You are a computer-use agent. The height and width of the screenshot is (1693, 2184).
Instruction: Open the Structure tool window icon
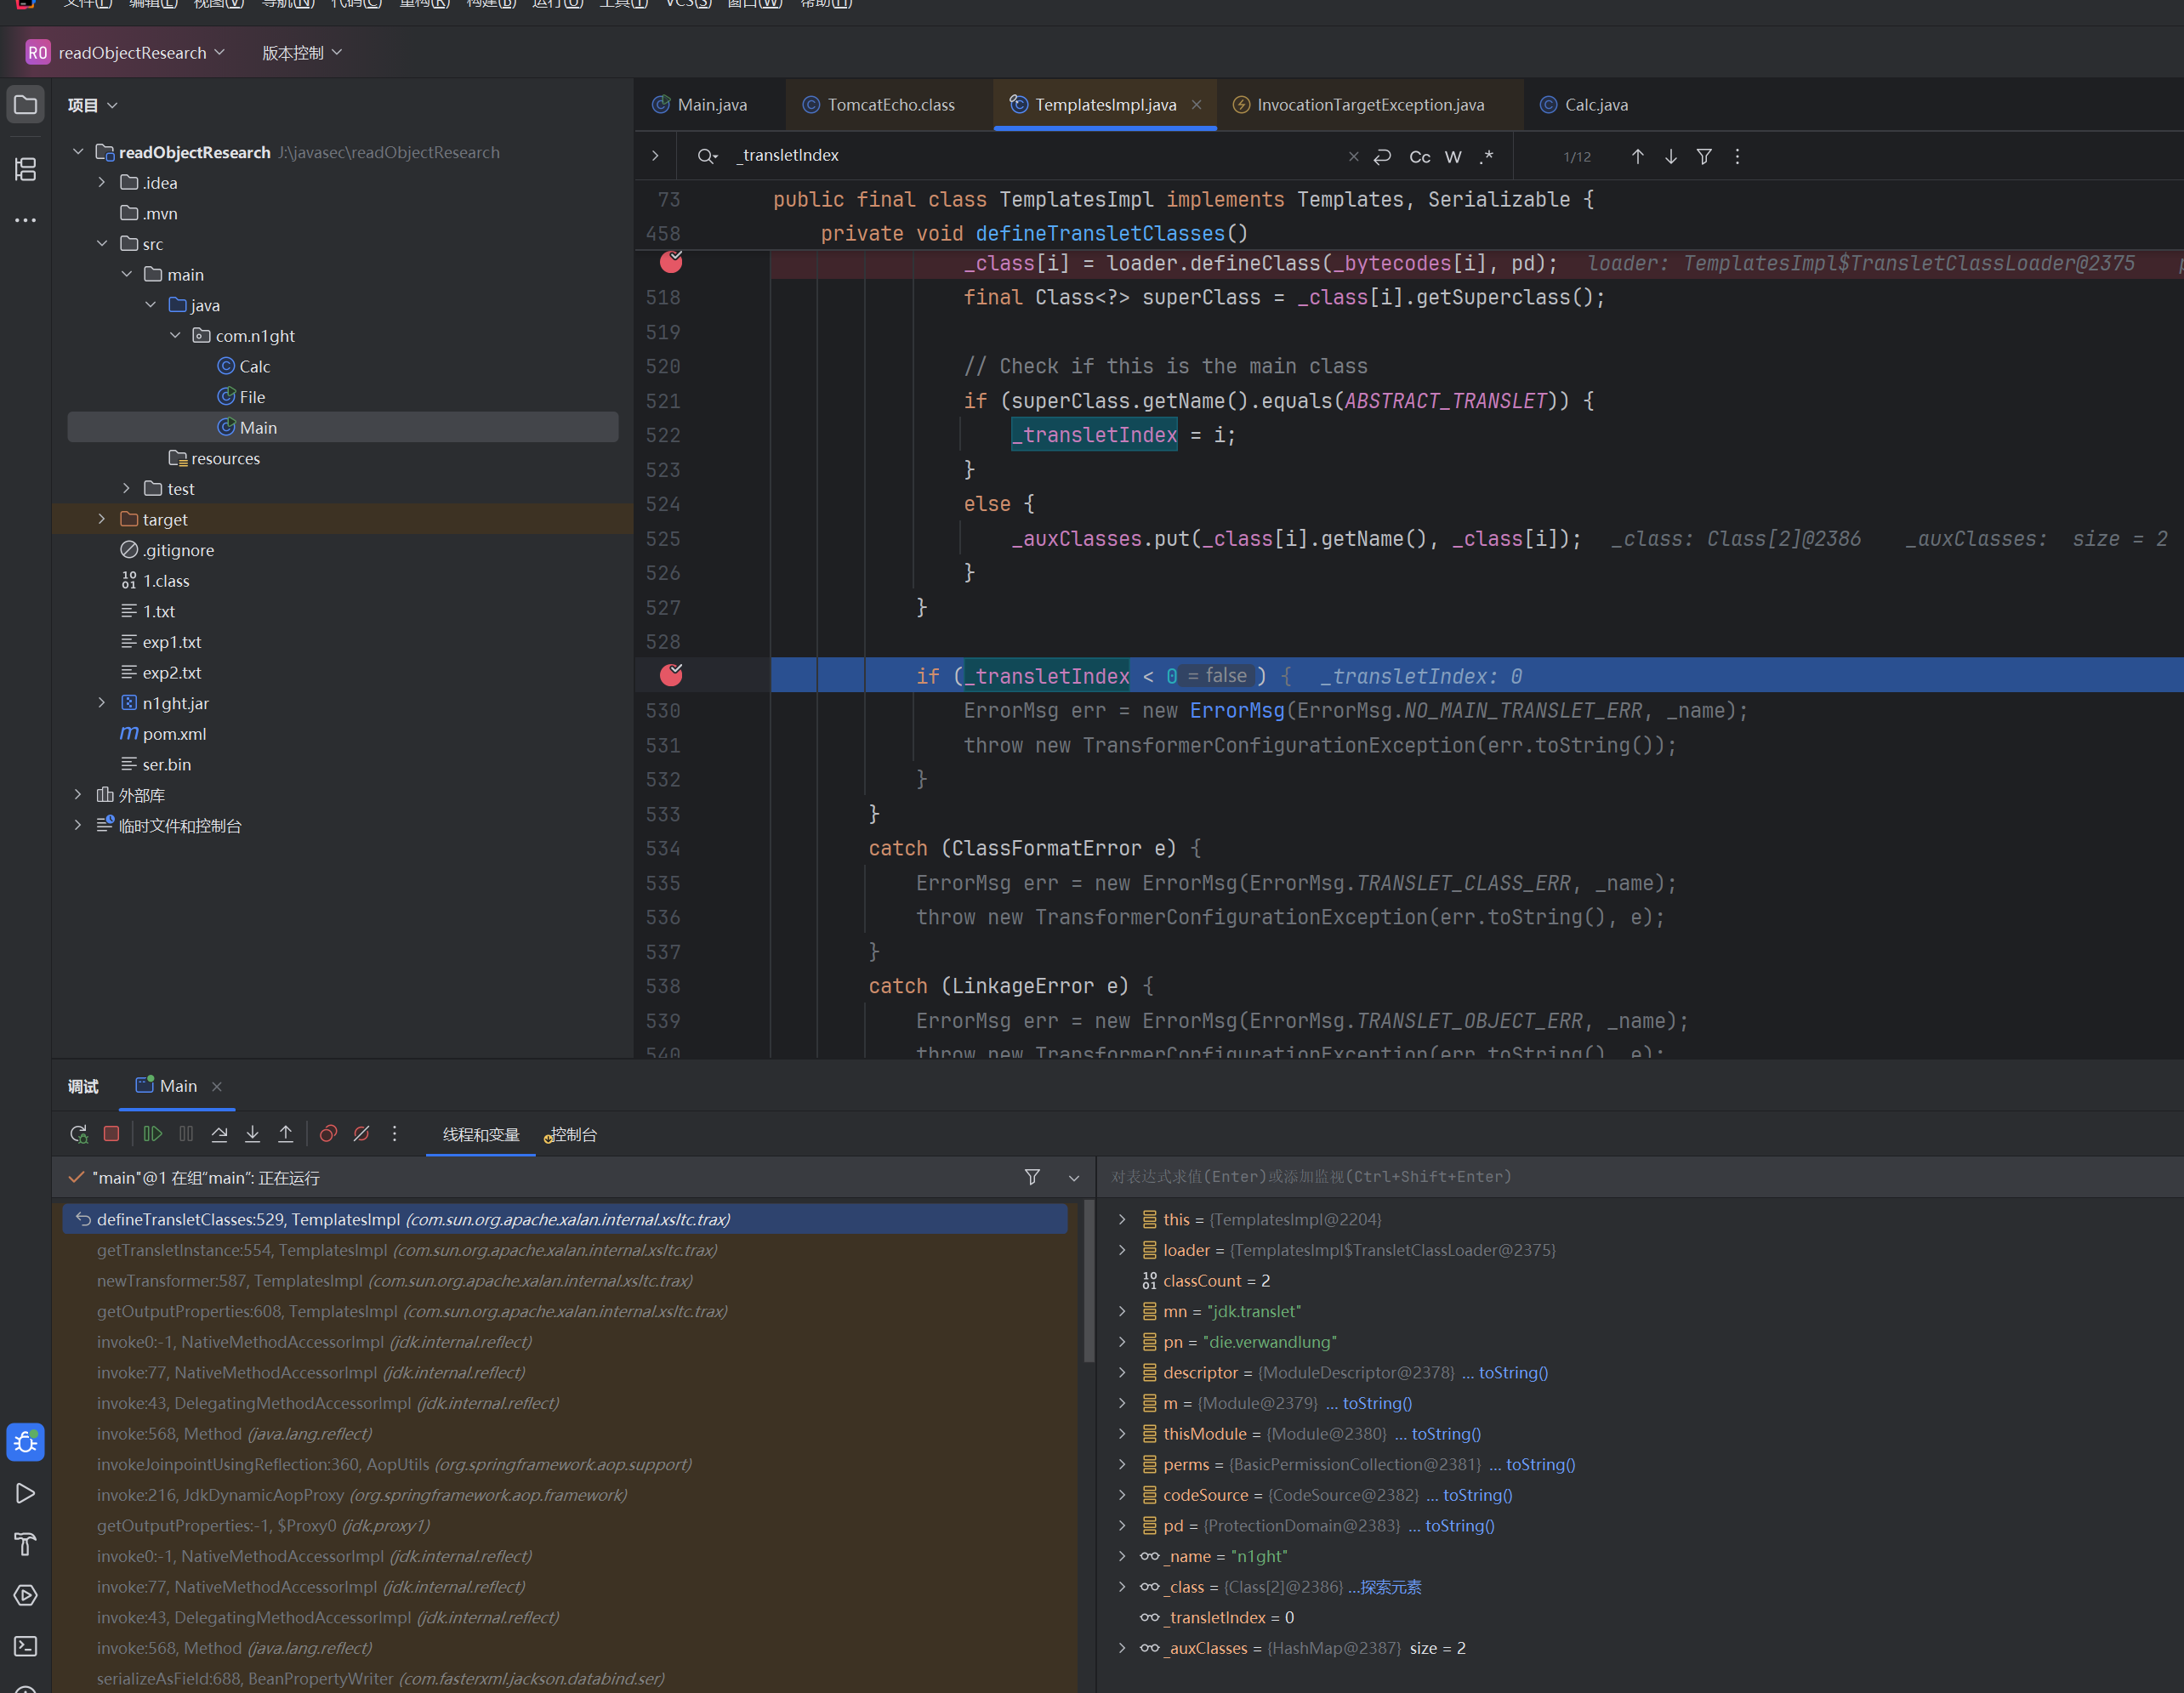tap(26, 168)
